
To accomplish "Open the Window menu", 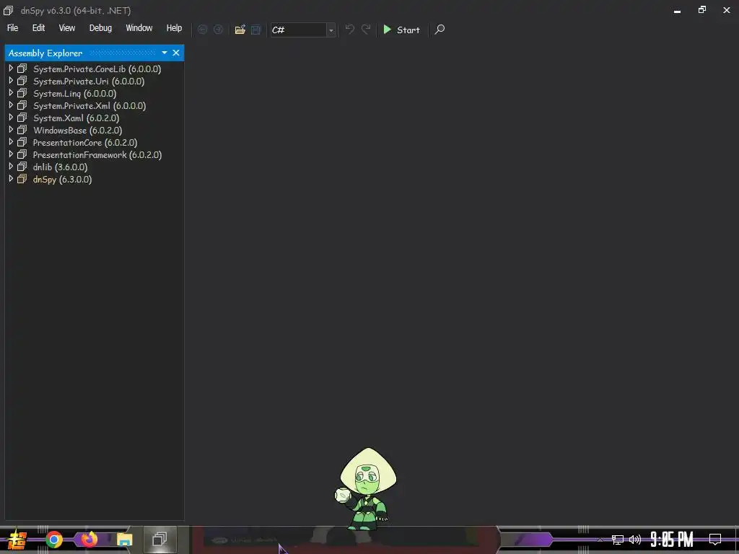I will click(x=139, y=28).
